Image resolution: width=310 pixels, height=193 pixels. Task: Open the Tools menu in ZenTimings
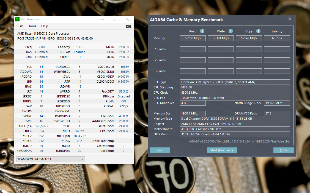[x=32, y=26]
